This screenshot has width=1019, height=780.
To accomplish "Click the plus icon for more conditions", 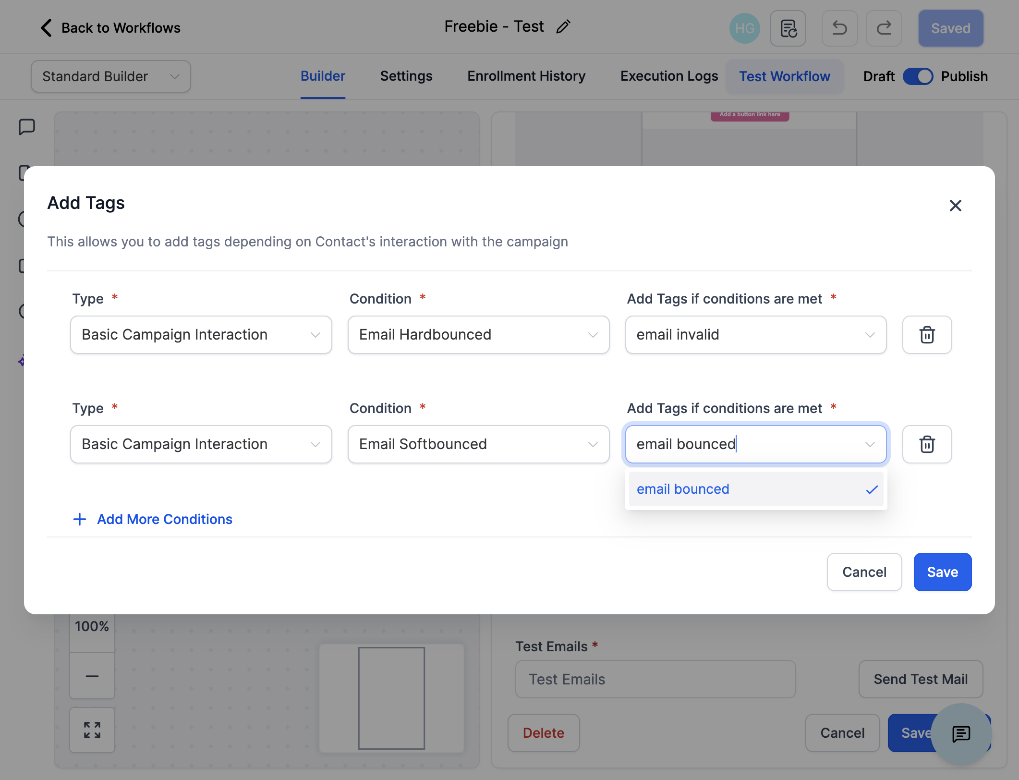I will pos(80,519).
